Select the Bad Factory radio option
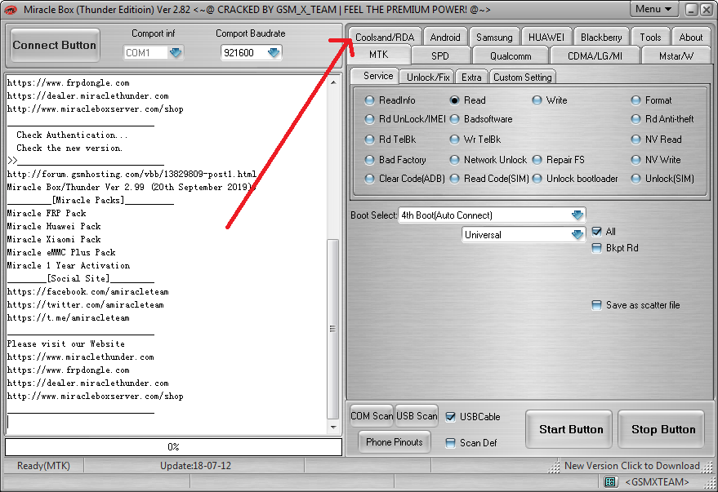 (x=369, y=160)
